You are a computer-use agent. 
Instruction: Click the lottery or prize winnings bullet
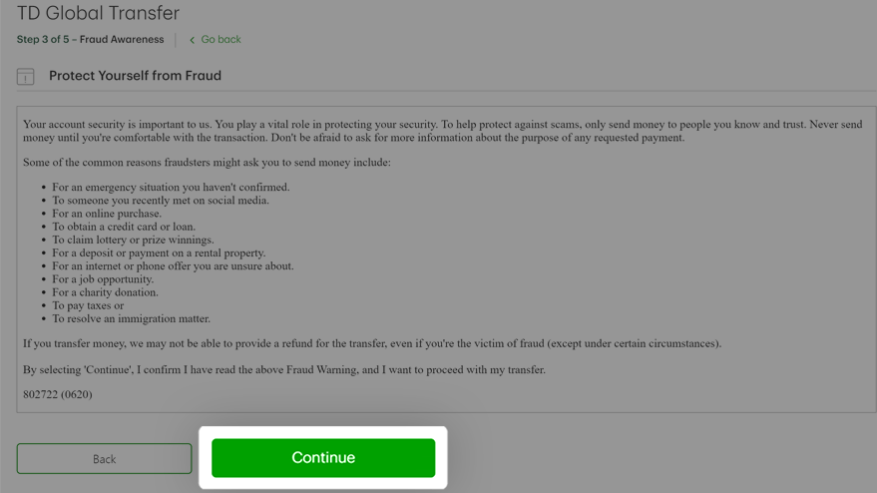133,240
